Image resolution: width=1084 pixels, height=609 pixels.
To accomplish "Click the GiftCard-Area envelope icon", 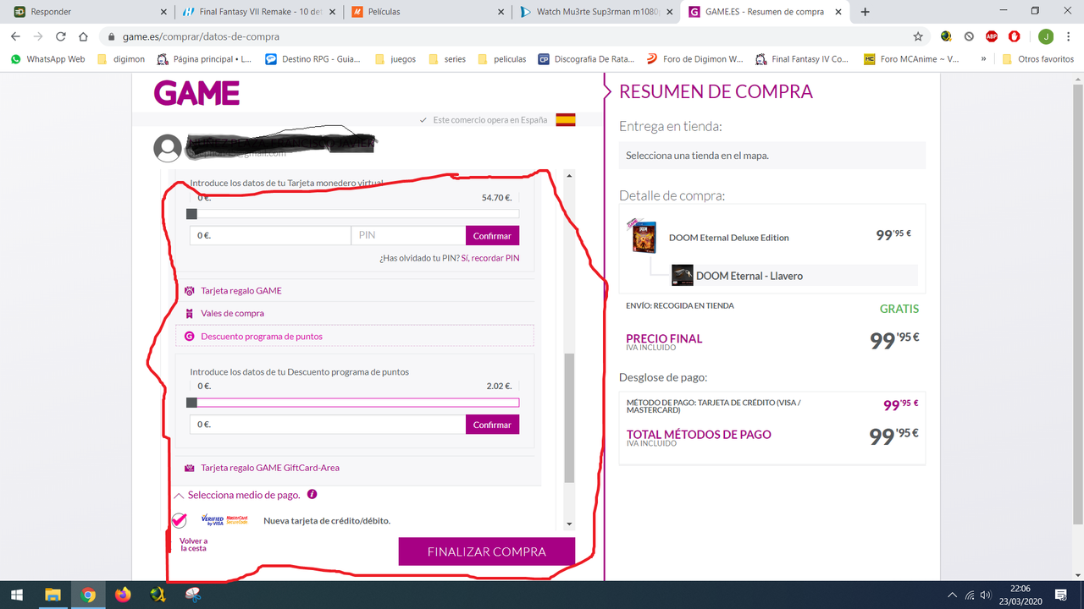I will (x=190, y=468).
